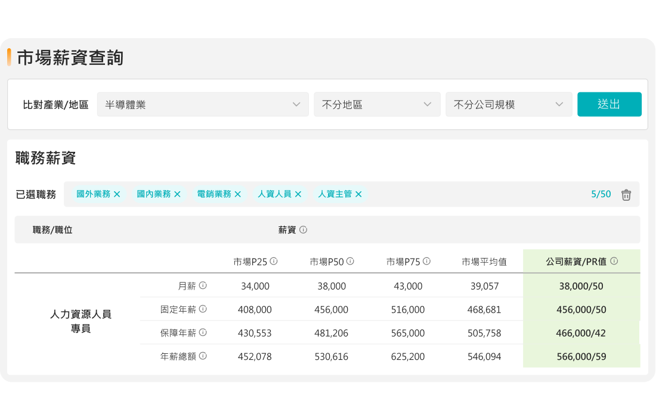The image size is (656, 417).
Task: Show info for 市場P50 column
Action: coord(350,262)
